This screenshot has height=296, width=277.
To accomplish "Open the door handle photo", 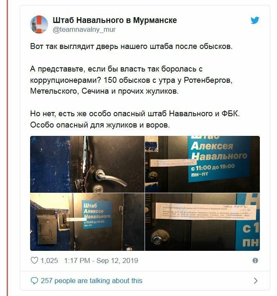I will 87,164.
